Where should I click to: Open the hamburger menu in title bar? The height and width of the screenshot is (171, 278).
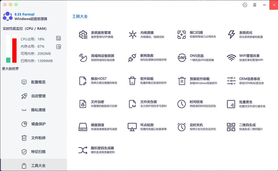255,5
